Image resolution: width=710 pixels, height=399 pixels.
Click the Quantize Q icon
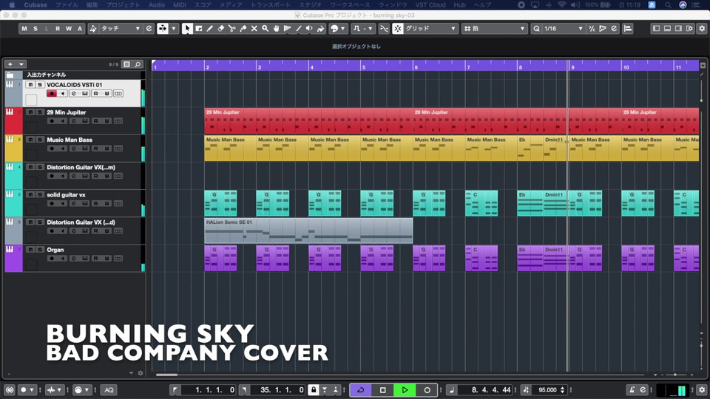coord(537,29)
